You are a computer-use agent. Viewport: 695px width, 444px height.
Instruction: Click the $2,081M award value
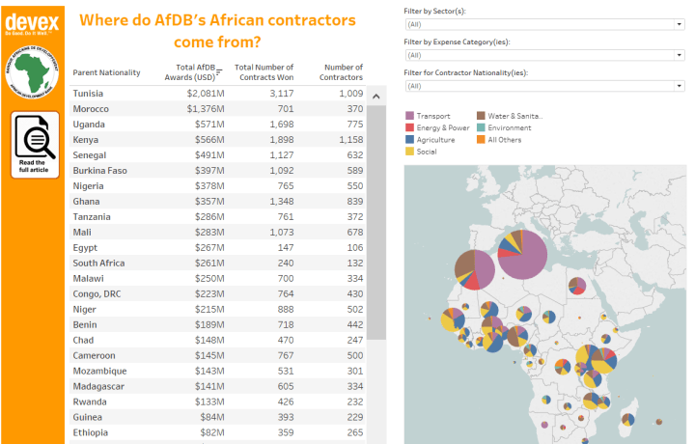click(206, 94)
